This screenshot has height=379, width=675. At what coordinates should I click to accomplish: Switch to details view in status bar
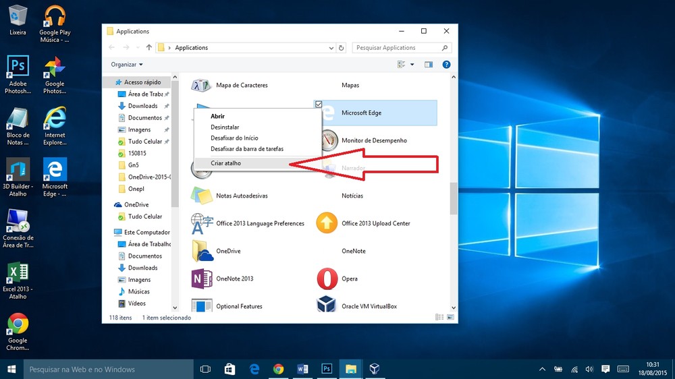click(439, 317)
